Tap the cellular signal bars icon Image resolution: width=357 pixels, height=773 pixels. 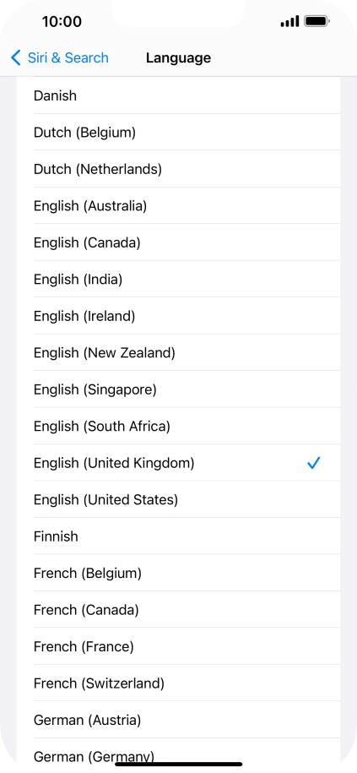(289, 21)
